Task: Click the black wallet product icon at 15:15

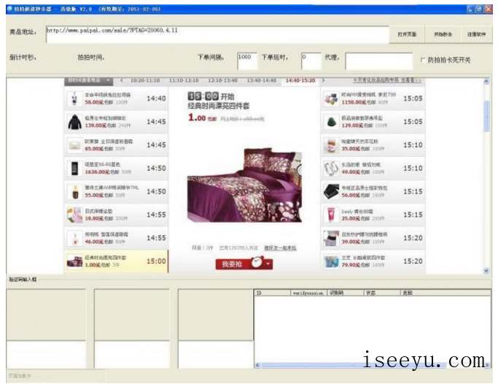Action: point(331,191)
